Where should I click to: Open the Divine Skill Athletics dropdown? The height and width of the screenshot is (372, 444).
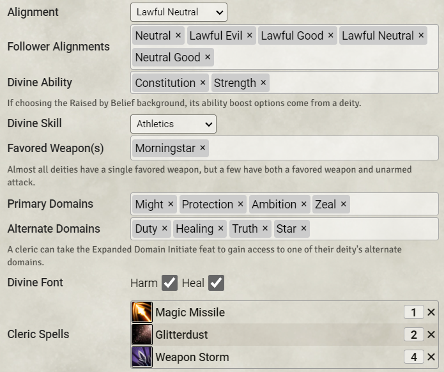(x=173, y=124)
